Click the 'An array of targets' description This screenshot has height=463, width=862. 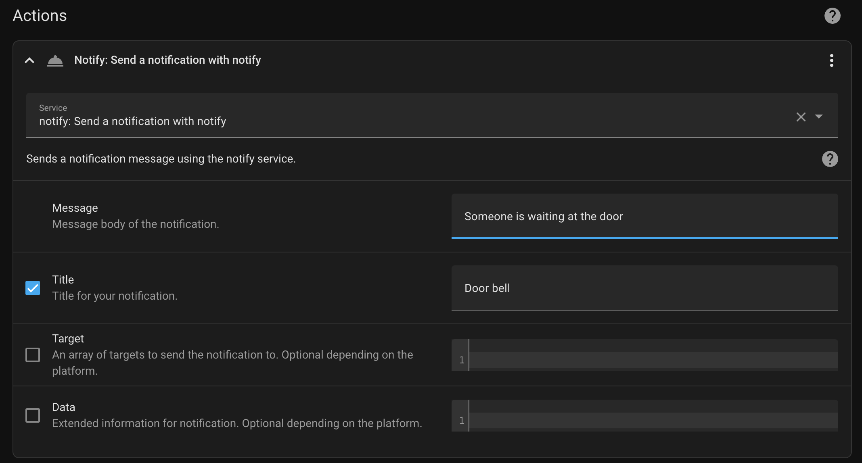click(232, 363)
